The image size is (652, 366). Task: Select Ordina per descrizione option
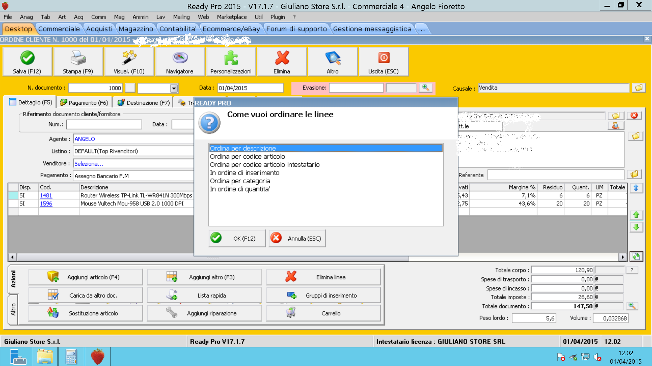point(326,148)
